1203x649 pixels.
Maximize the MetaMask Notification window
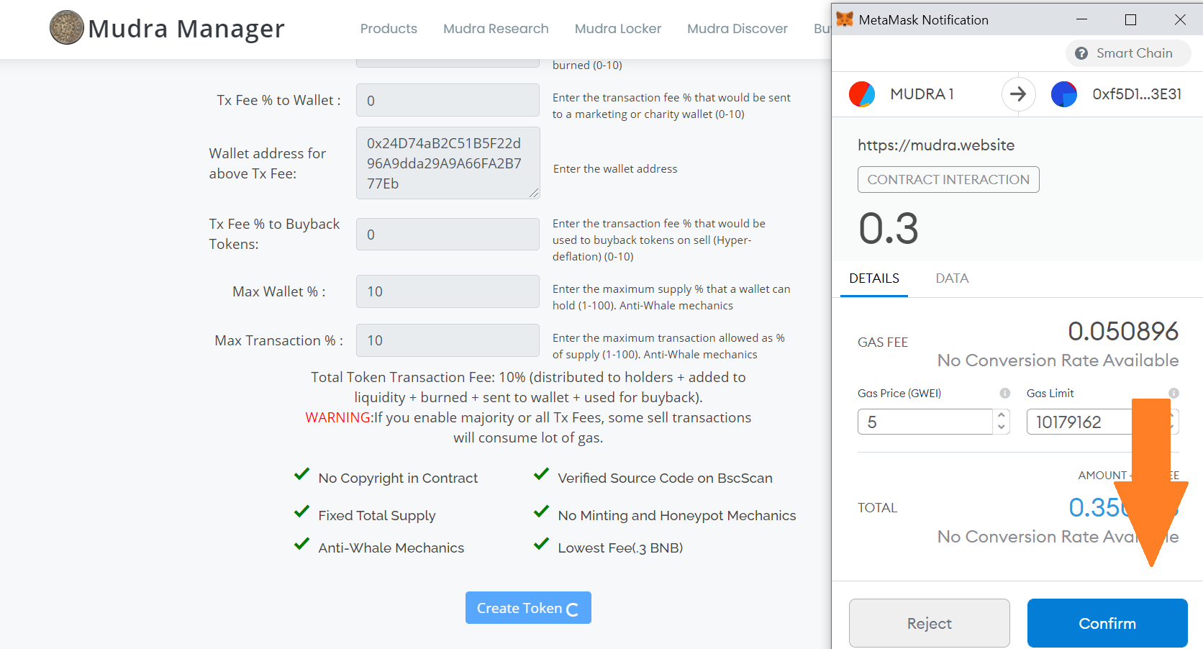coord(1130,19)
